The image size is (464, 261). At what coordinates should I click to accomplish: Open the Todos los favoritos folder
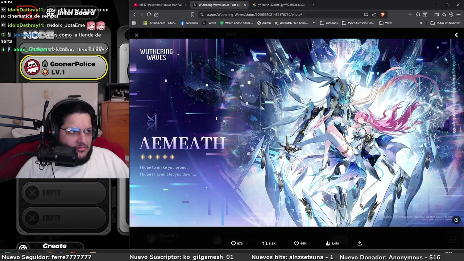pyautogui.click(x=446, y=23)
